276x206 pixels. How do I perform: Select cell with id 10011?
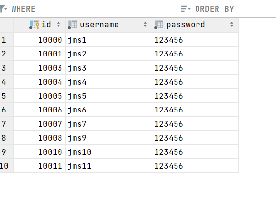pyautogui.click(x=39, y=166)
